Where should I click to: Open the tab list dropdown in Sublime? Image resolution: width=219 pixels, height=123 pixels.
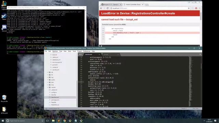tap(200, 54)
